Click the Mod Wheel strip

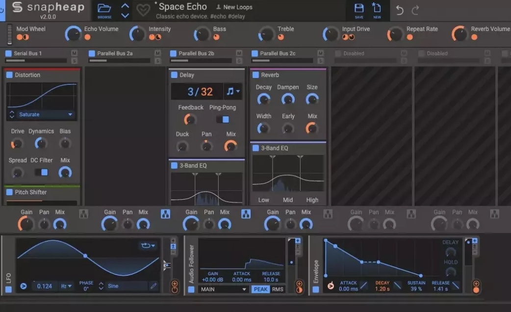(x=10, y=33)
